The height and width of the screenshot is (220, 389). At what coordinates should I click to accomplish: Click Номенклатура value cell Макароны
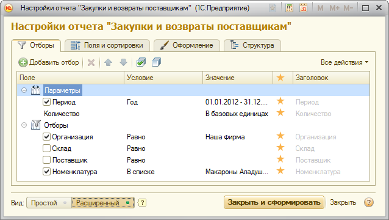pyautogui.click(x=237, y=172)
